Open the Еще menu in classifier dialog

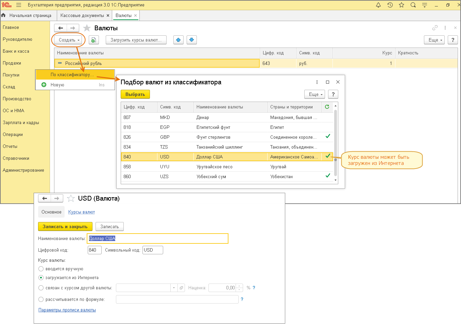tap(315, 95)
